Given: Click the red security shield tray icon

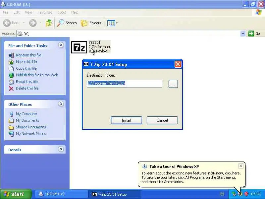Looking at the screenshot, I should 246,194.
